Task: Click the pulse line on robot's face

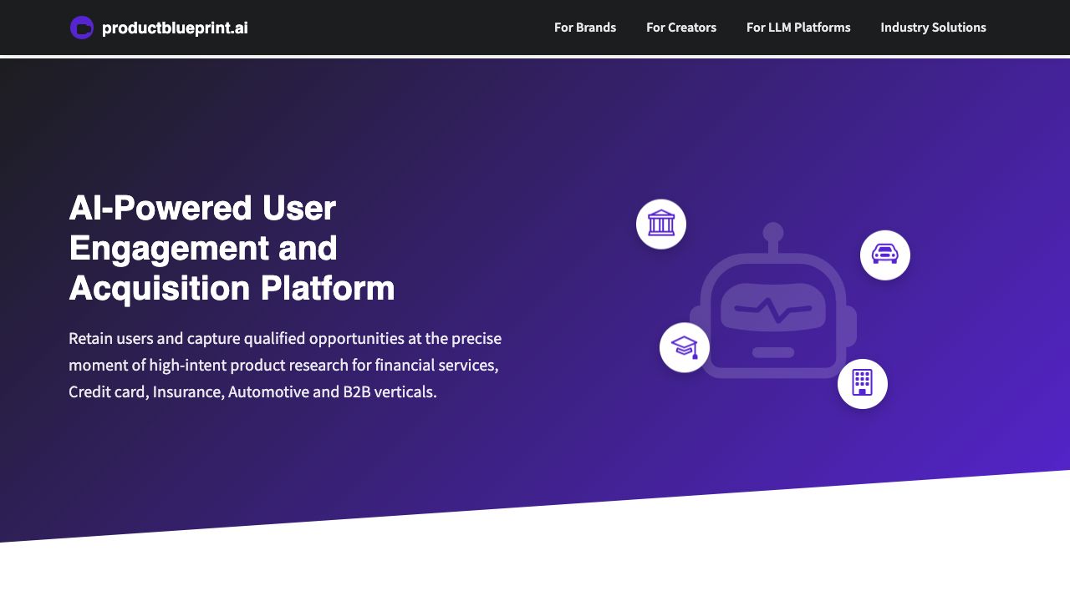Action: [772, 310]
